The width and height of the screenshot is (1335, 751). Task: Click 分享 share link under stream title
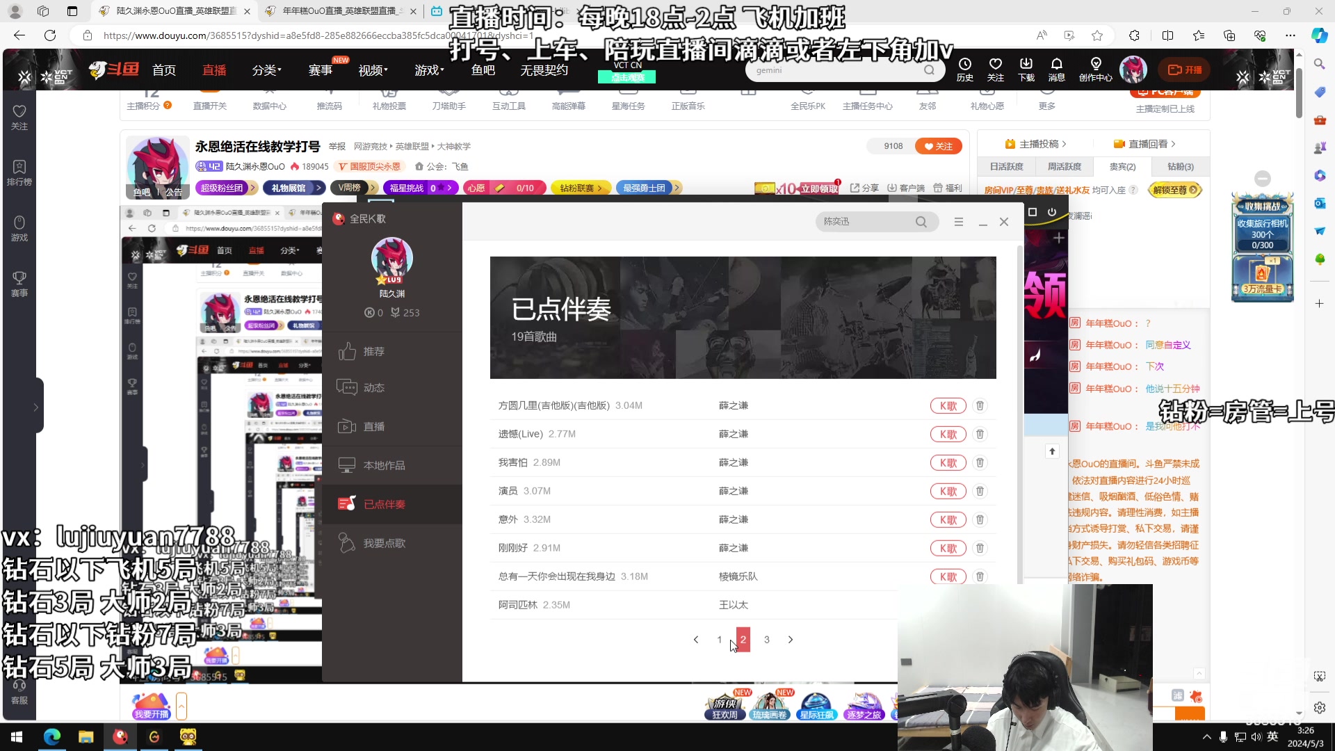864,188
